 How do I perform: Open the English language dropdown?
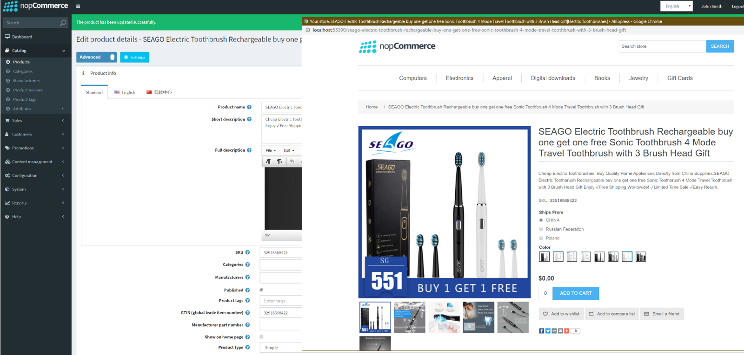tap(677, 6)
